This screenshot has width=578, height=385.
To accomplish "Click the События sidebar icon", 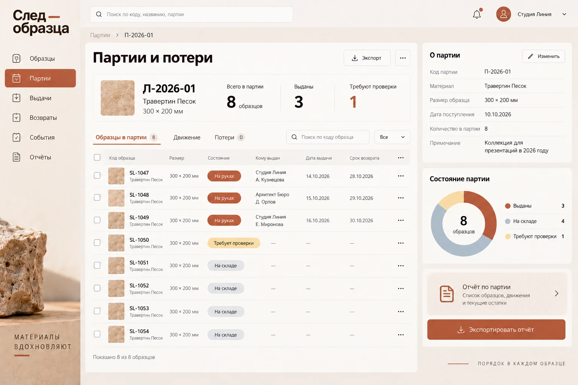I will tap(17, 137).
